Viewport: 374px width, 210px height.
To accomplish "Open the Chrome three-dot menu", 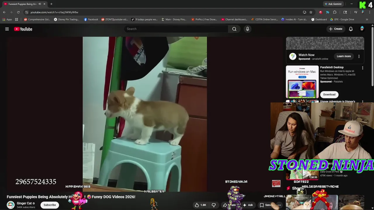I will (370, 12).
